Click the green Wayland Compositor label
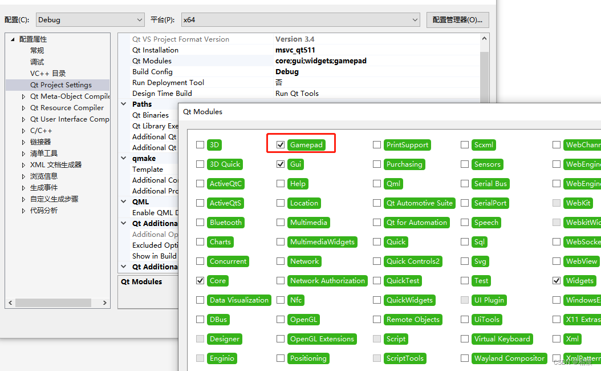 click(509, 358)
